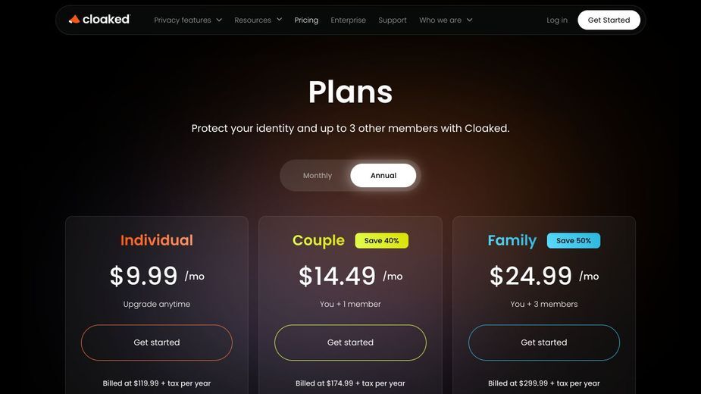Click the white Get Started button
This screenshot has width=701, height=394.
point(609,20)
